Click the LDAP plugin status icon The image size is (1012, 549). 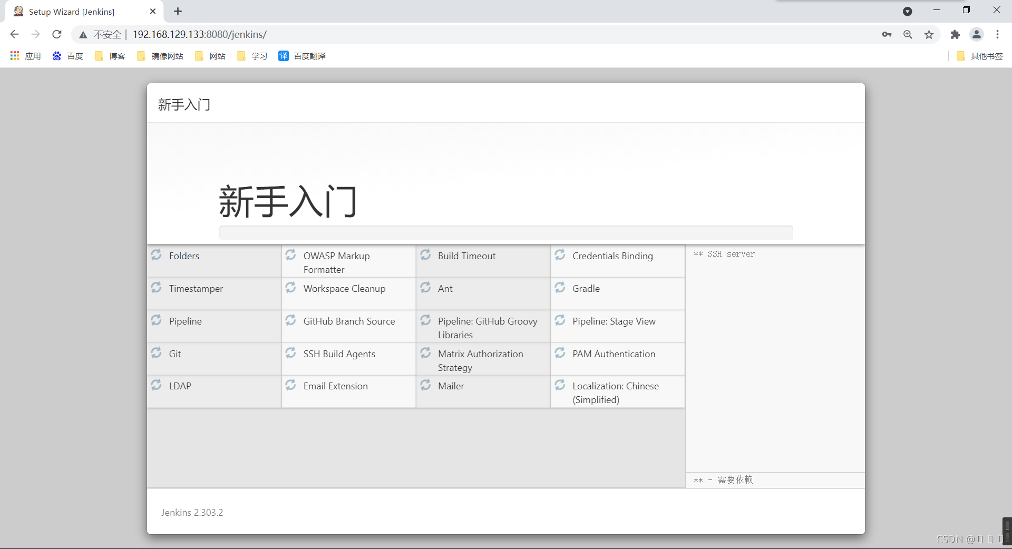[157, 385]
